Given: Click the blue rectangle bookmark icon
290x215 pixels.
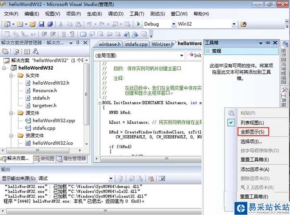Looking at the screenshot, I should pyautogui.click(x=83, y=34).
